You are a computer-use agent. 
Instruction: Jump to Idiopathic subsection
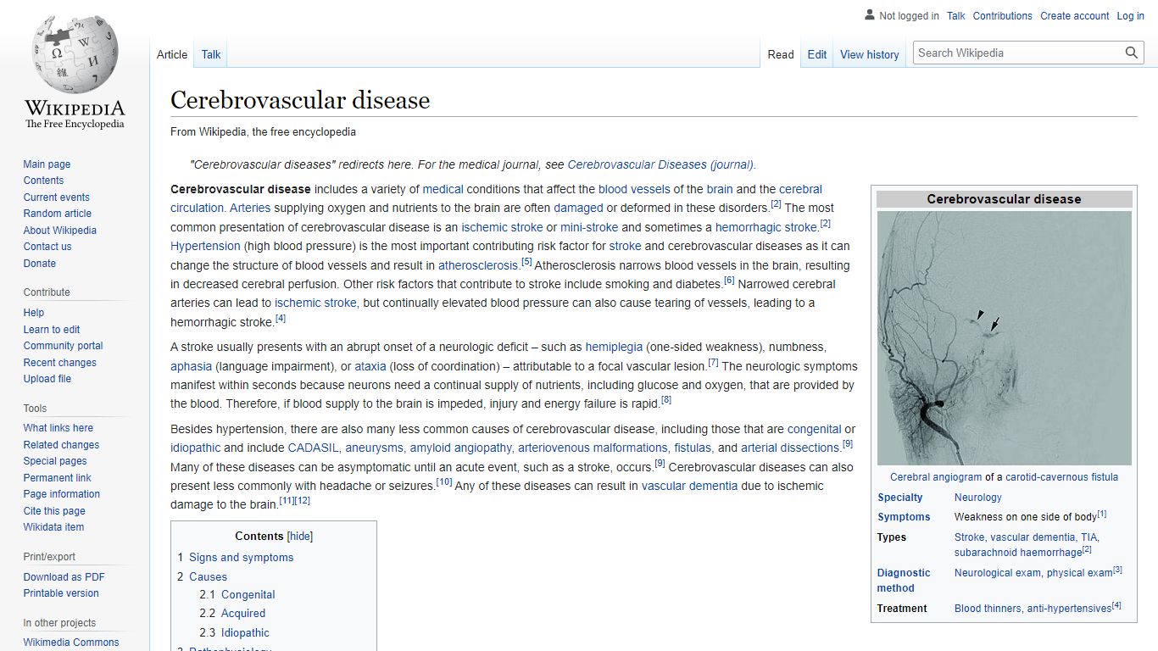pos(245,633)
